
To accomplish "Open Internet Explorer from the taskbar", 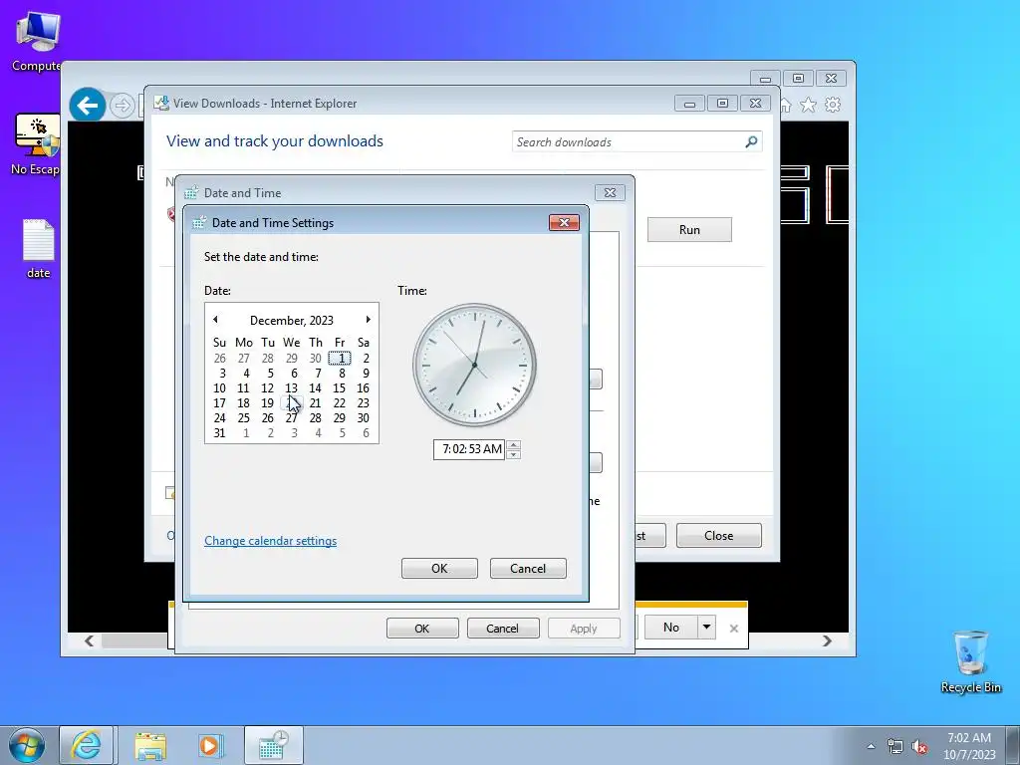I will pyautogui.click(x=87, y=745).
